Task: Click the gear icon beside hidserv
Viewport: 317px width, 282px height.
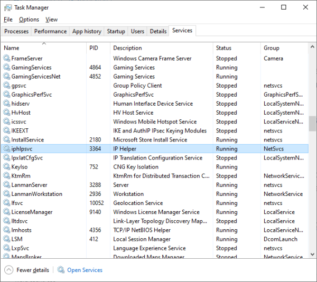Action: pyautogui.click(x=7, y=104)
